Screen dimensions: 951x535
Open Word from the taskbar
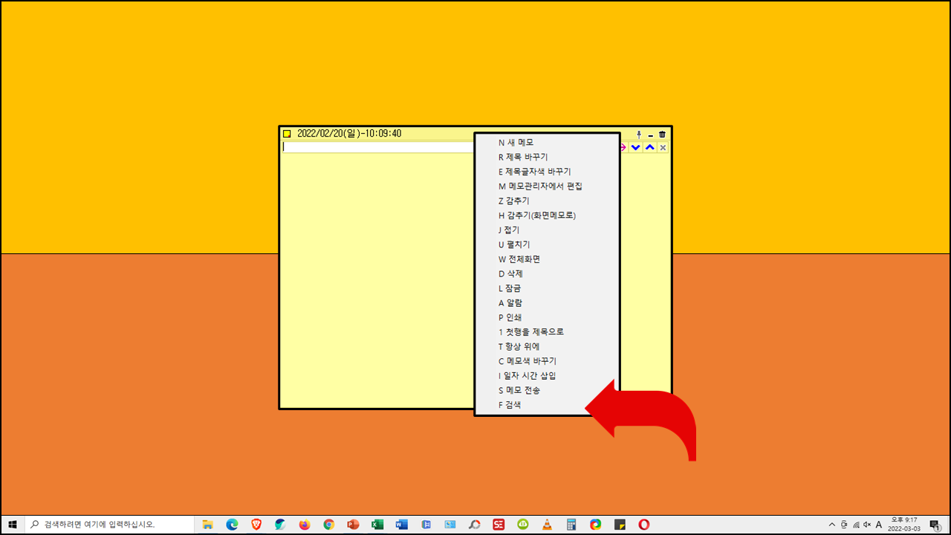pyautogui.click(x=402, y=525)
